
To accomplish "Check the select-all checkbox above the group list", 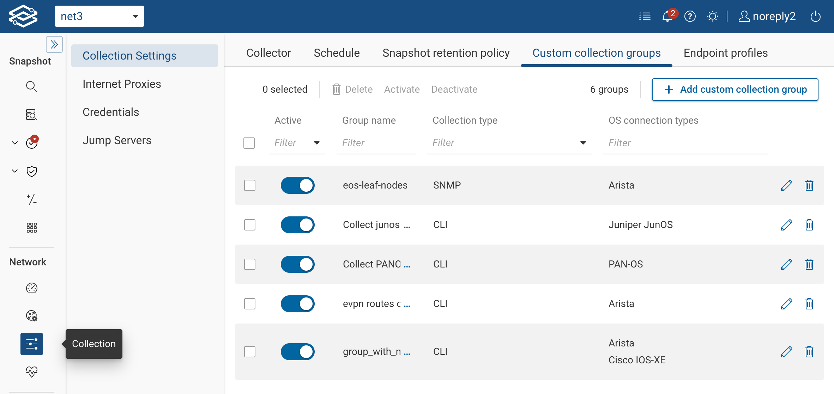I will [249, 143].
